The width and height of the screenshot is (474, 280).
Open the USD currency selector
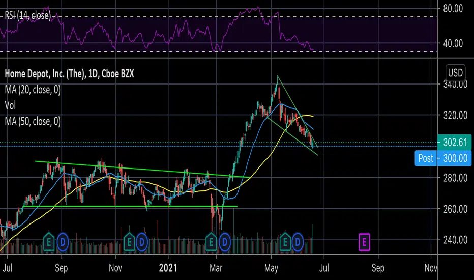click(x=455, y=73)
